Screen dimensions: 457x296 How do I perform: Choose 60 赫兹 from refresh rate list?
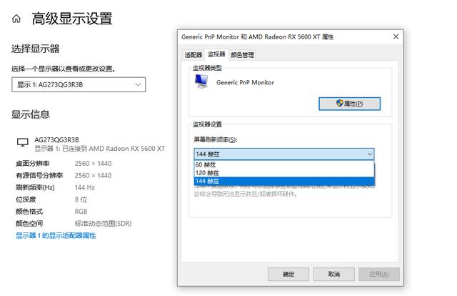pos(284,164)
